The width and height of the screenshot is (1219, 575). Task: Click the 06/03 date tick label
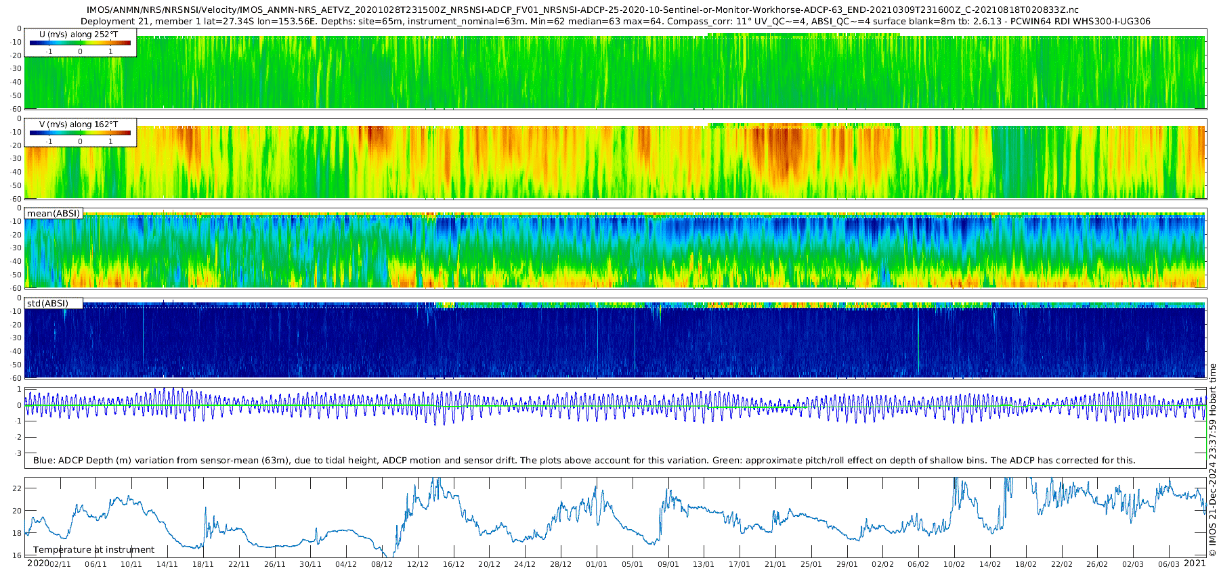tap(1168, 565)
